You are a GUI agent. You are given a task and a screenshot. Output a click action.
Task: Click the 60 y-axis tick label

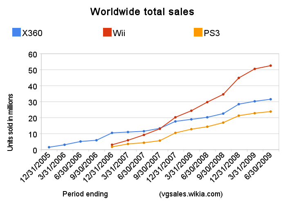tap(33, 54)
